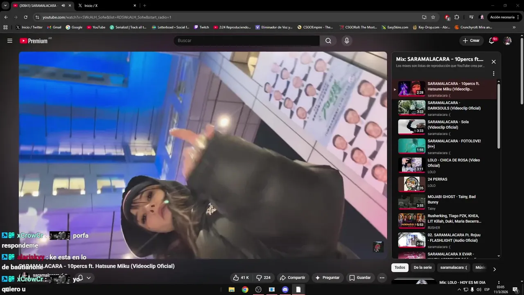524x295 pixels.
Task: Play SARAMALACARA - Sola from the mix
Action: tap(445, 127)
